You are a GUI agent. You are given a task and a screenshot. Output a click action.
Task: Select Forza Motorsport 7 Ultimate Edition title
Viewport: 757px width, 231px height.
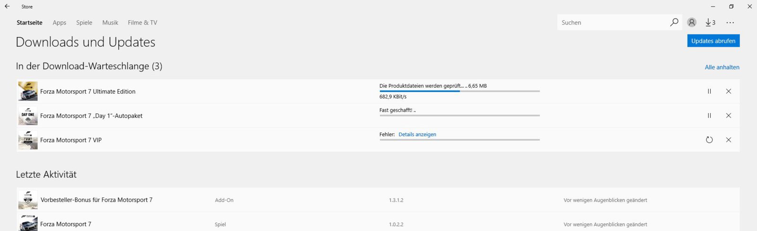(x=88, y=91)
